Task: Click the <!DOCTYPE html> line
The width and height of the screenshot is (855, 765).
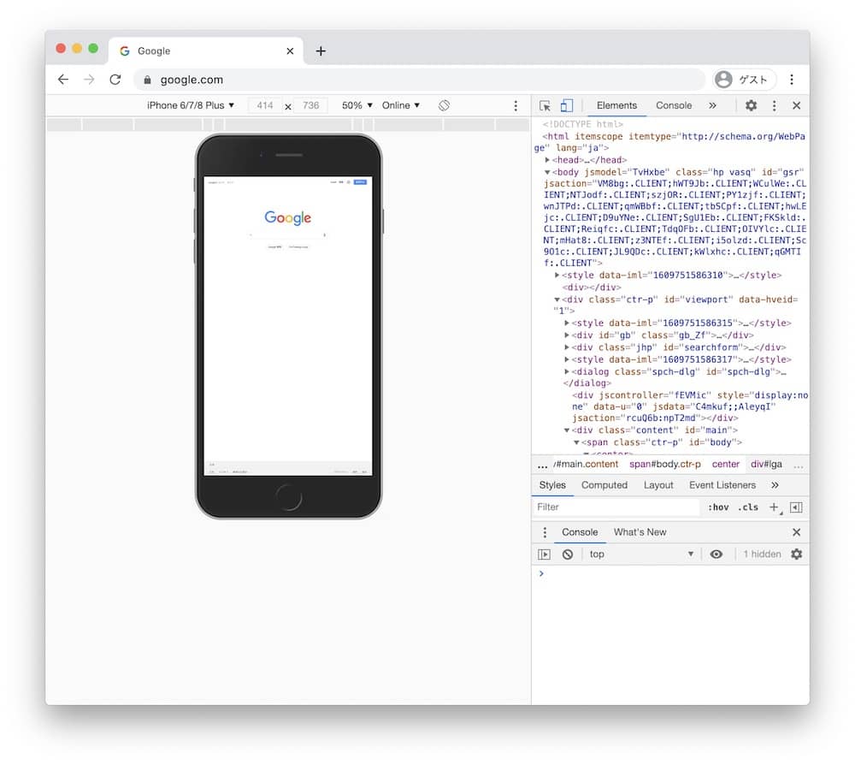Action: click(x=582, y=124)
